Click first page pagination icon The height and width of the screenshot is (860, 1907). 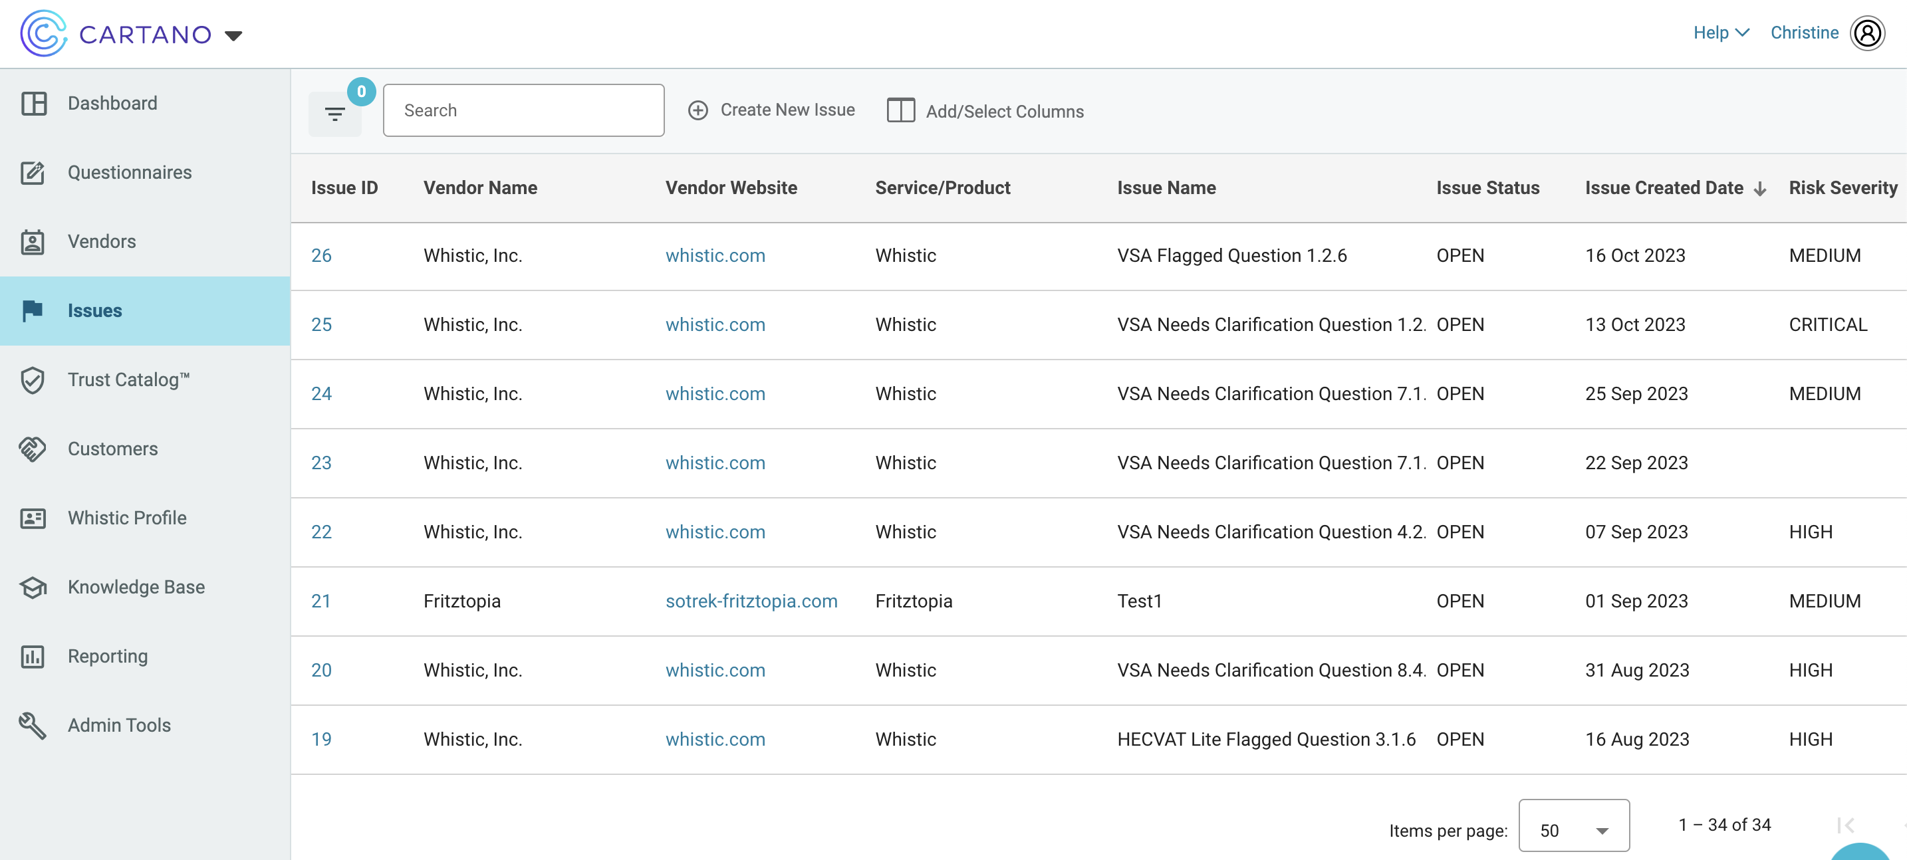click(x=1844, y=826)
